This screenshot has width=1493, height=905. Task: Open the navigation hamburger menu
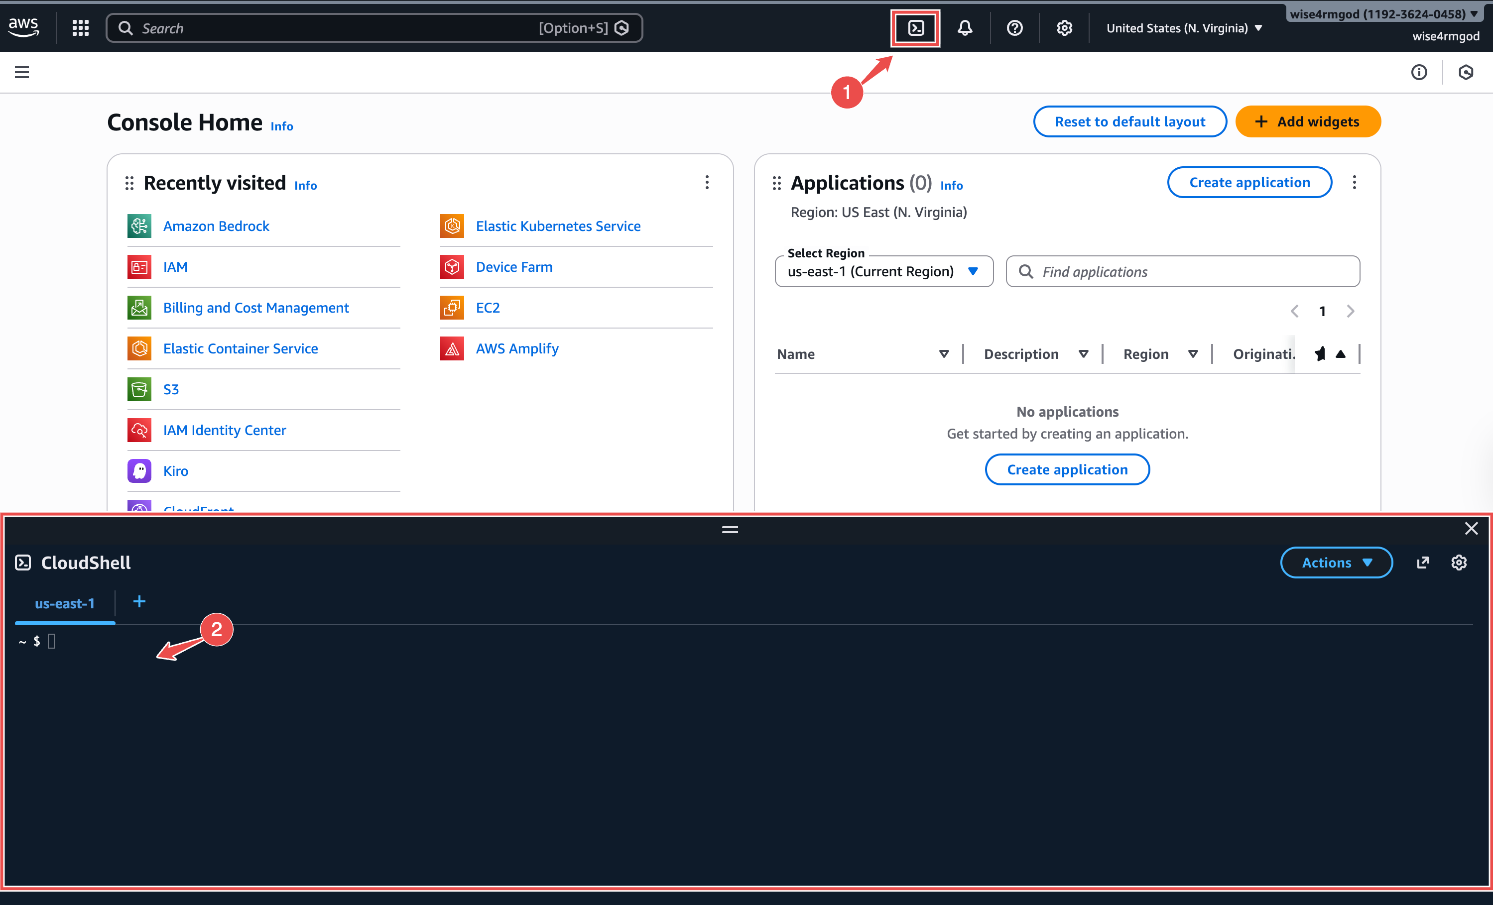tap(22, 72)
